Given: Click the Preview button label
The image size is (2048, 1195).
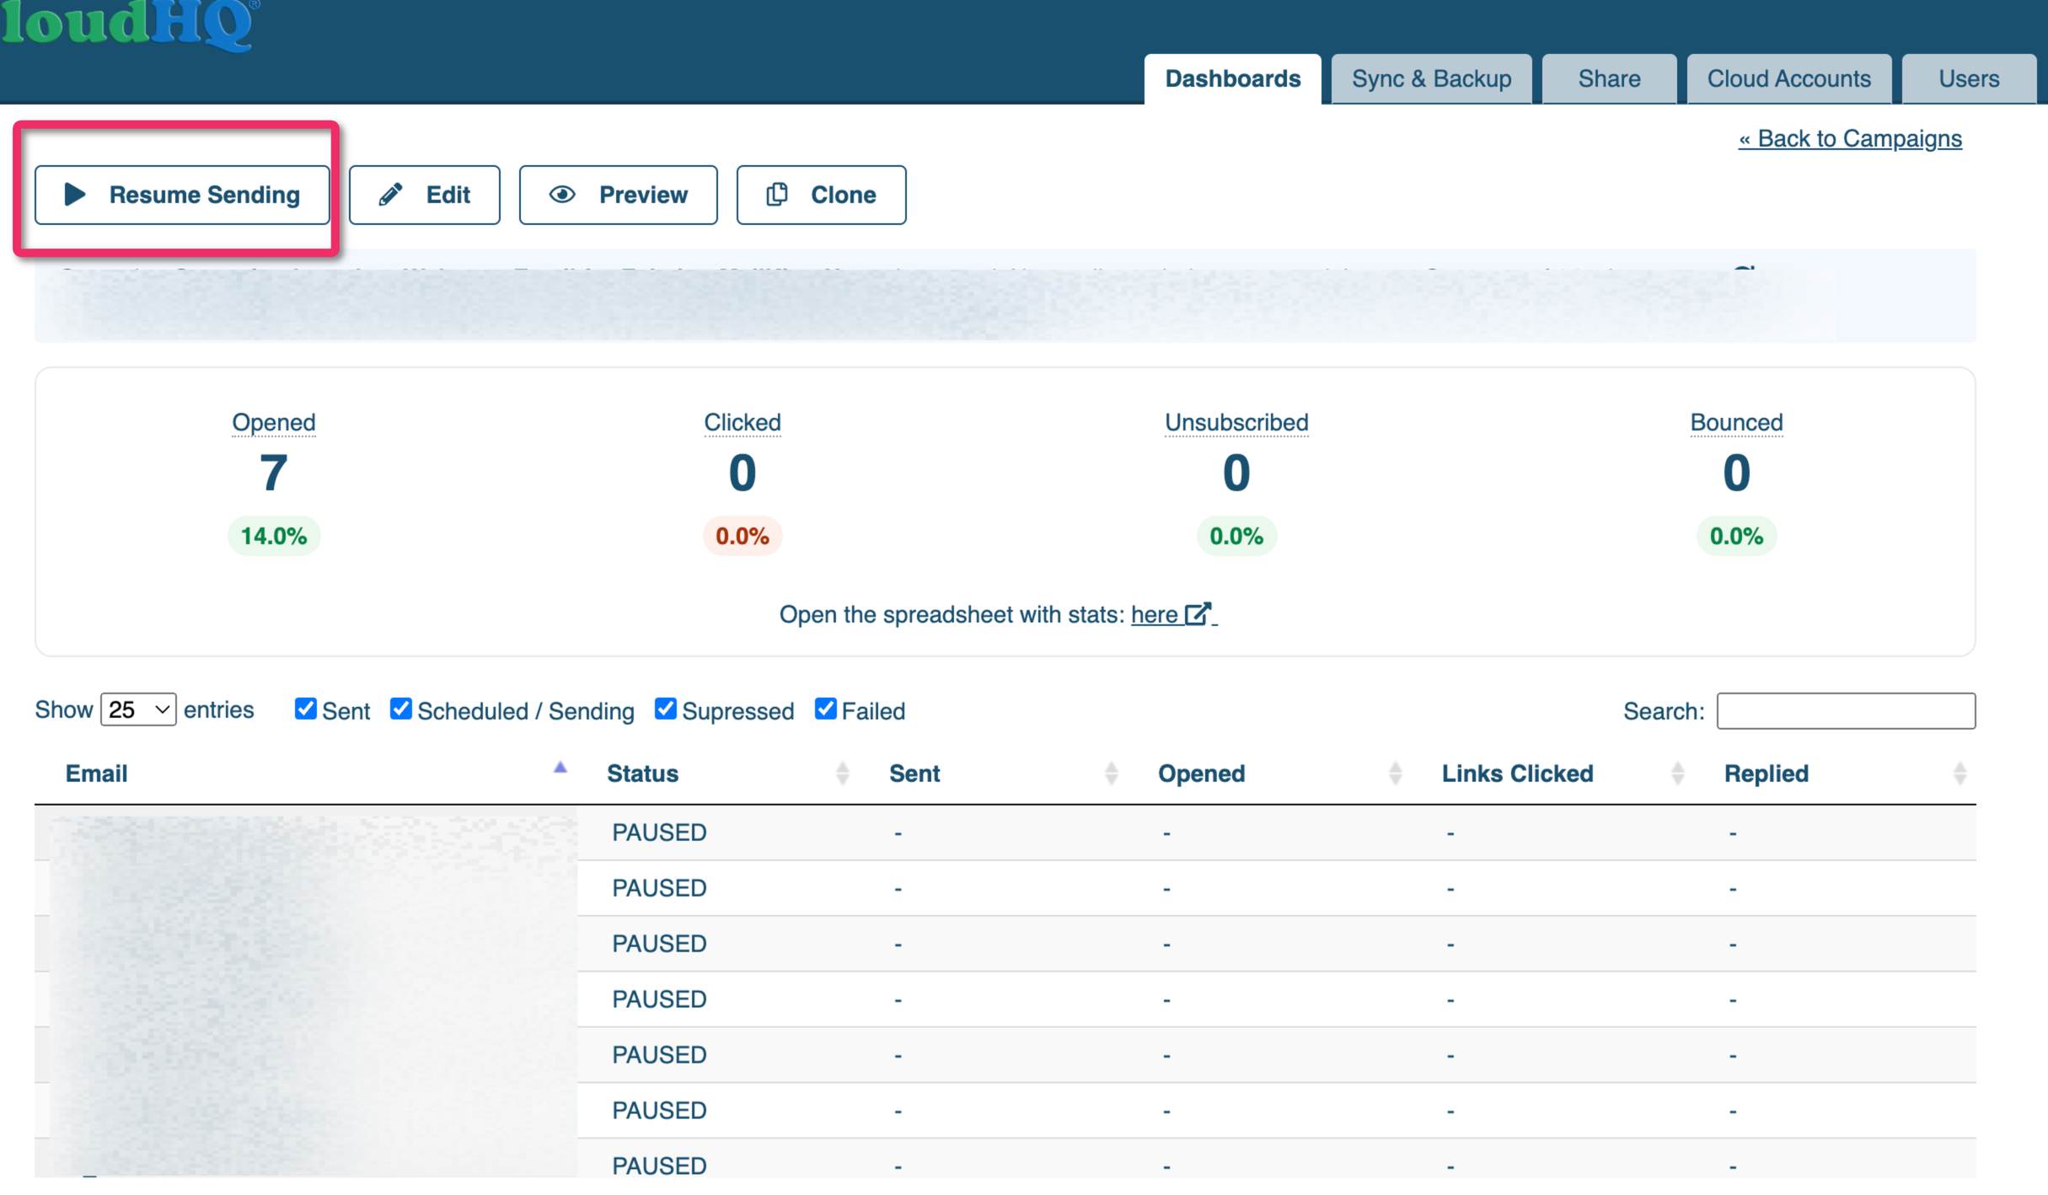Looking at the screenshot, I should 643,195.
